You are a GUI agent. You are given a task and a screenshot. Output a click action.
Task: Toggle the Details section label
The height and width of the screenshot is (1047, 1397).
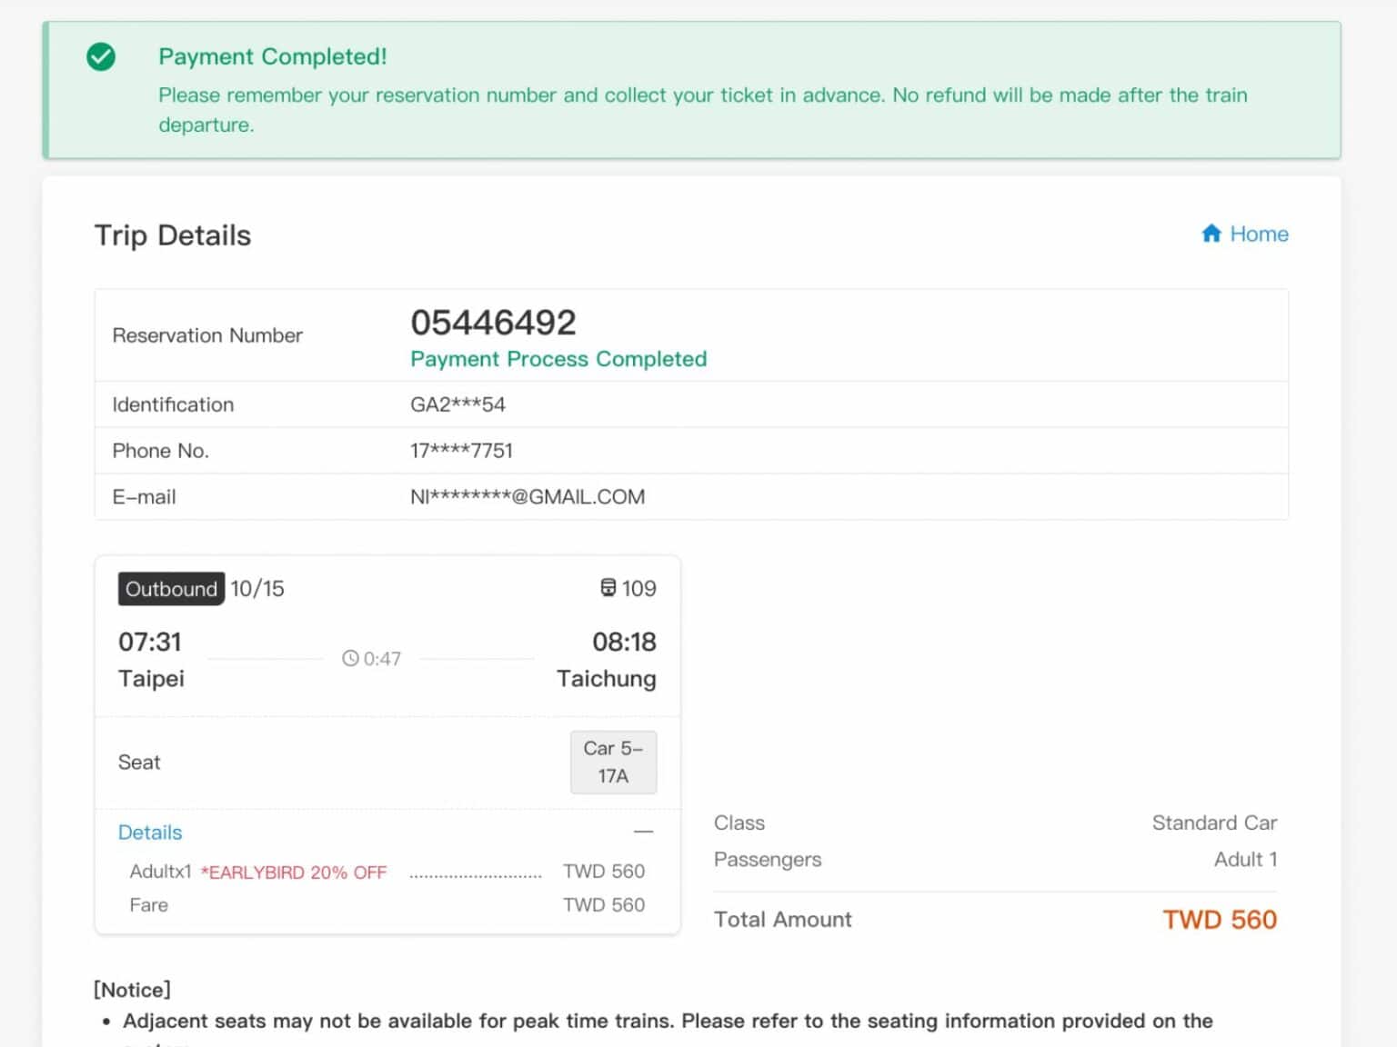click(150, 833)
